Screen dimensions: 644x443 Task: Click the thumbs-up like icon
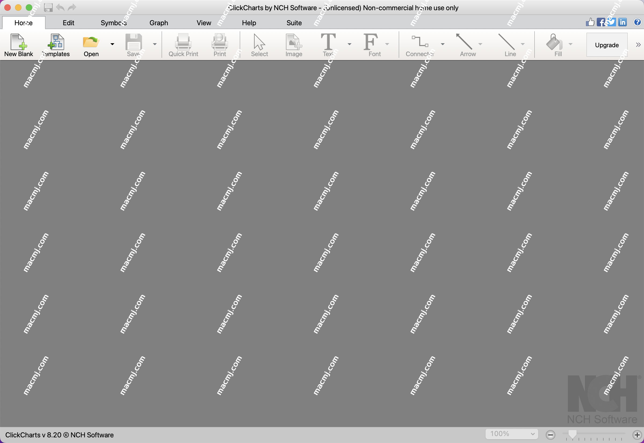point(590,22)
